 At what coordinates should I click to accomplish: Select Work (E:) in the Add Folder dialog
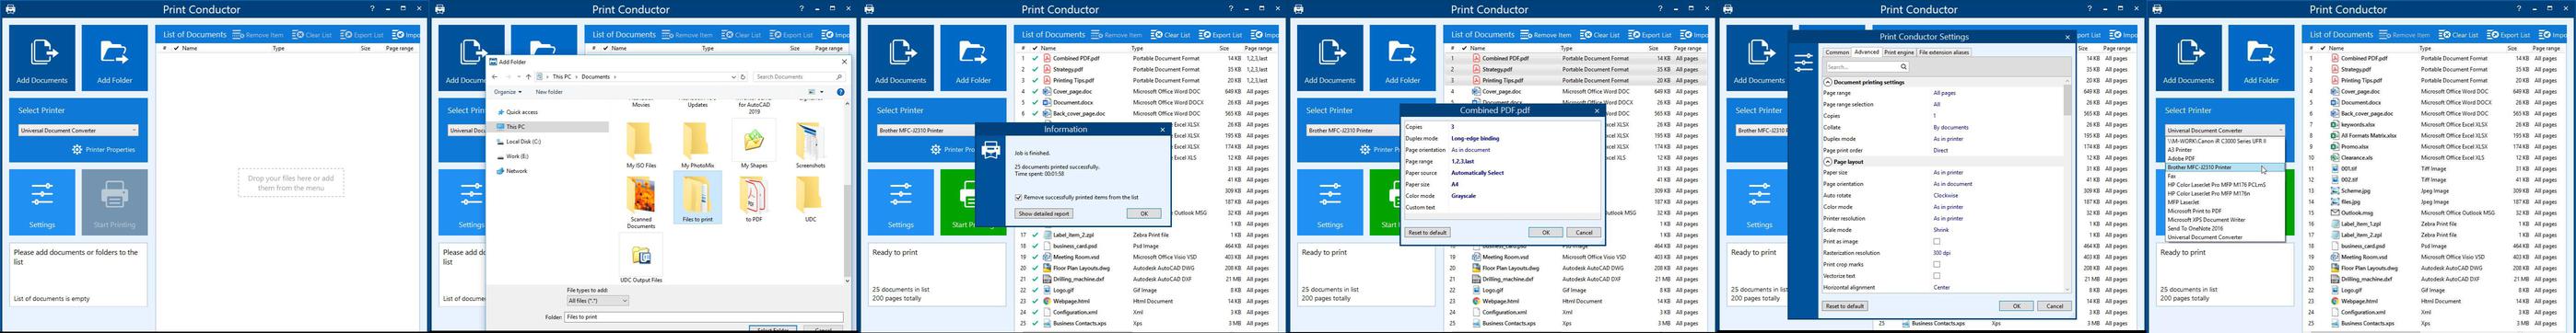(516, 156)
